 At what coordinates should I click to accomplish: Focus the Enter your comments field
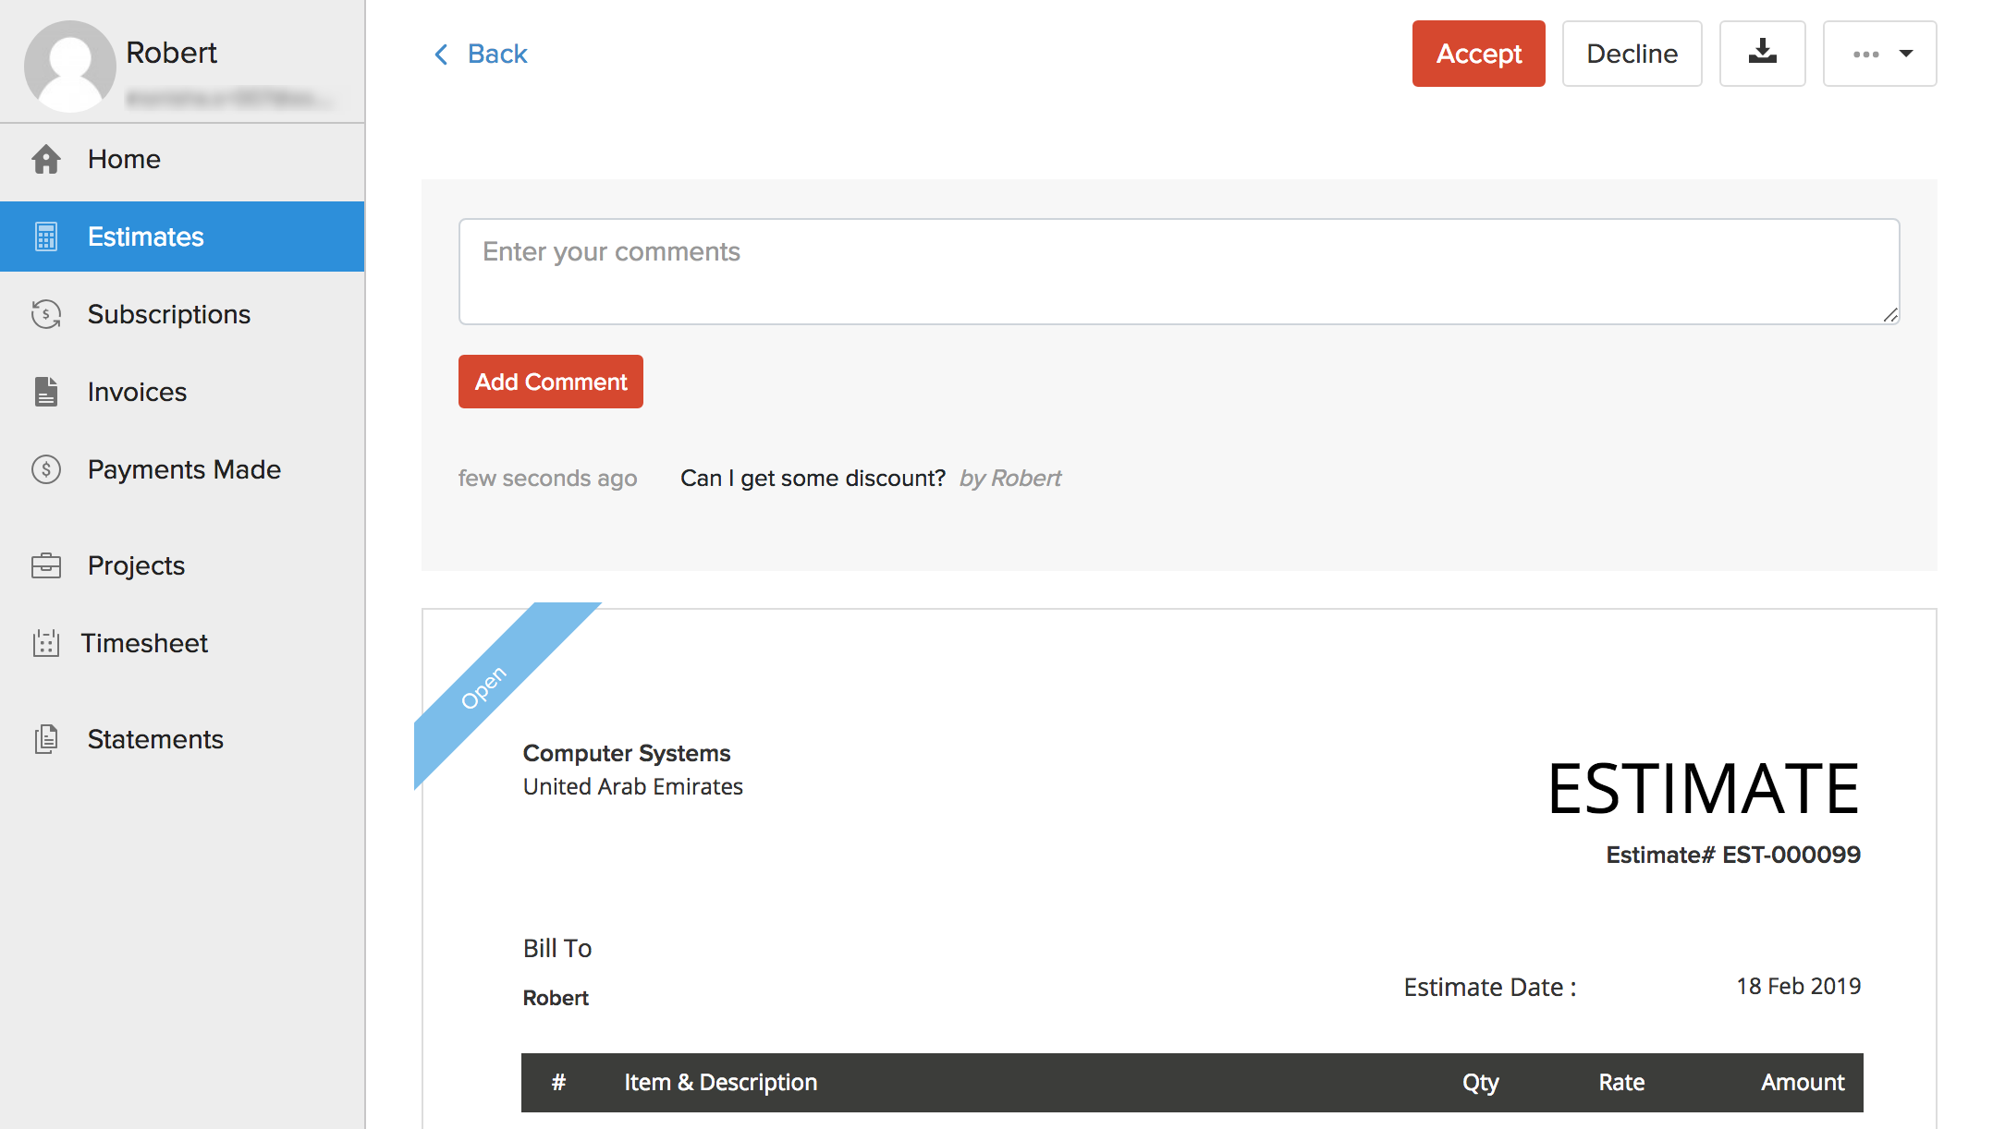click(1179, 271)
